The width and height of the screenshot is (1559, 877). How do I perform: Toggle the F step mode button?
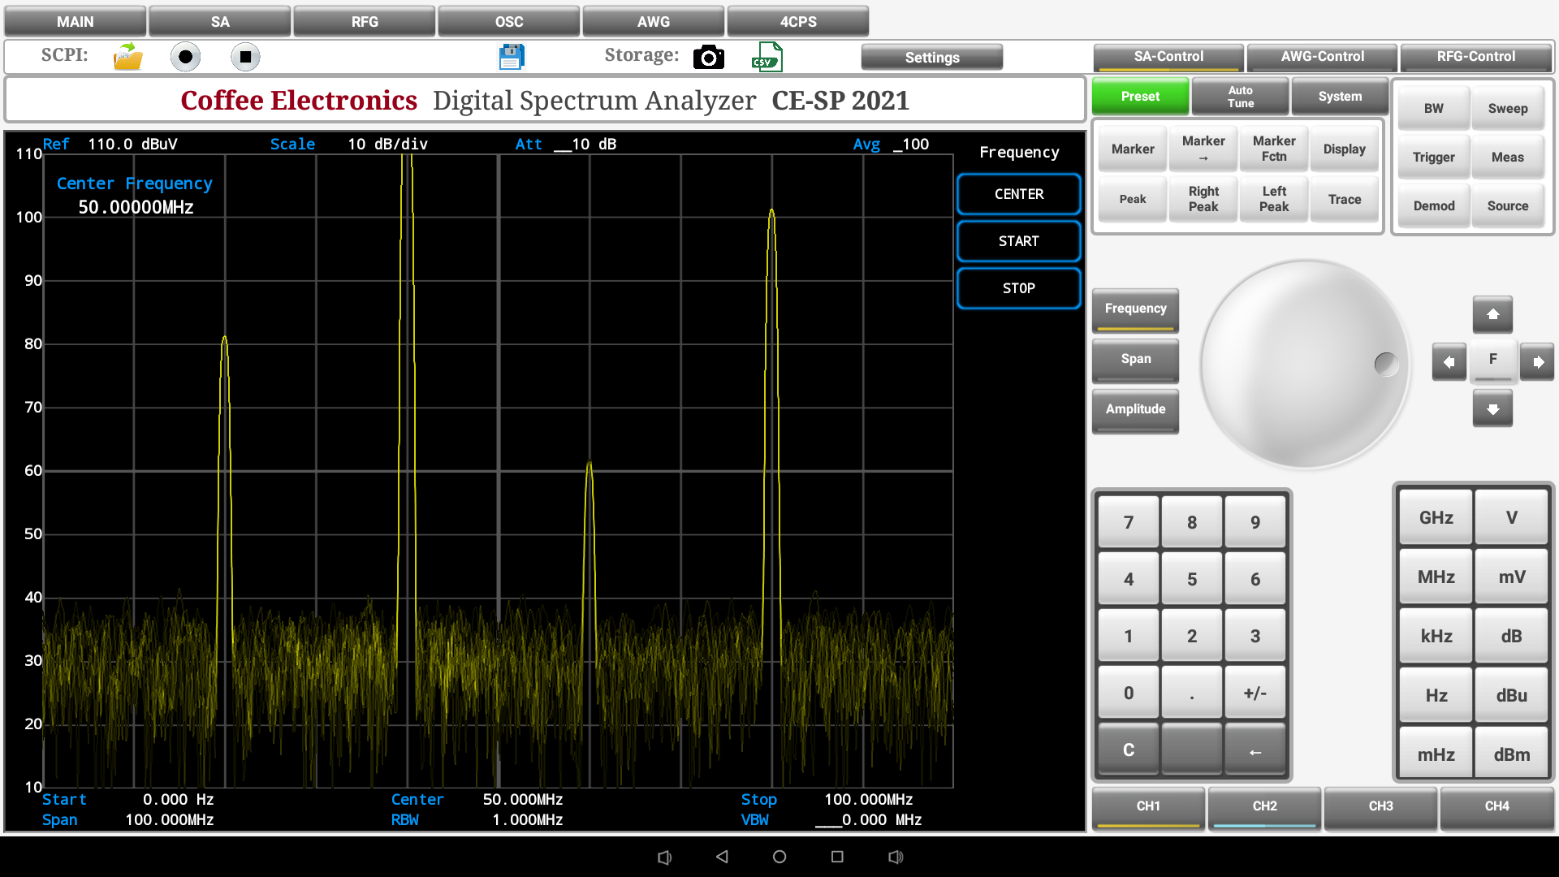1492,361
